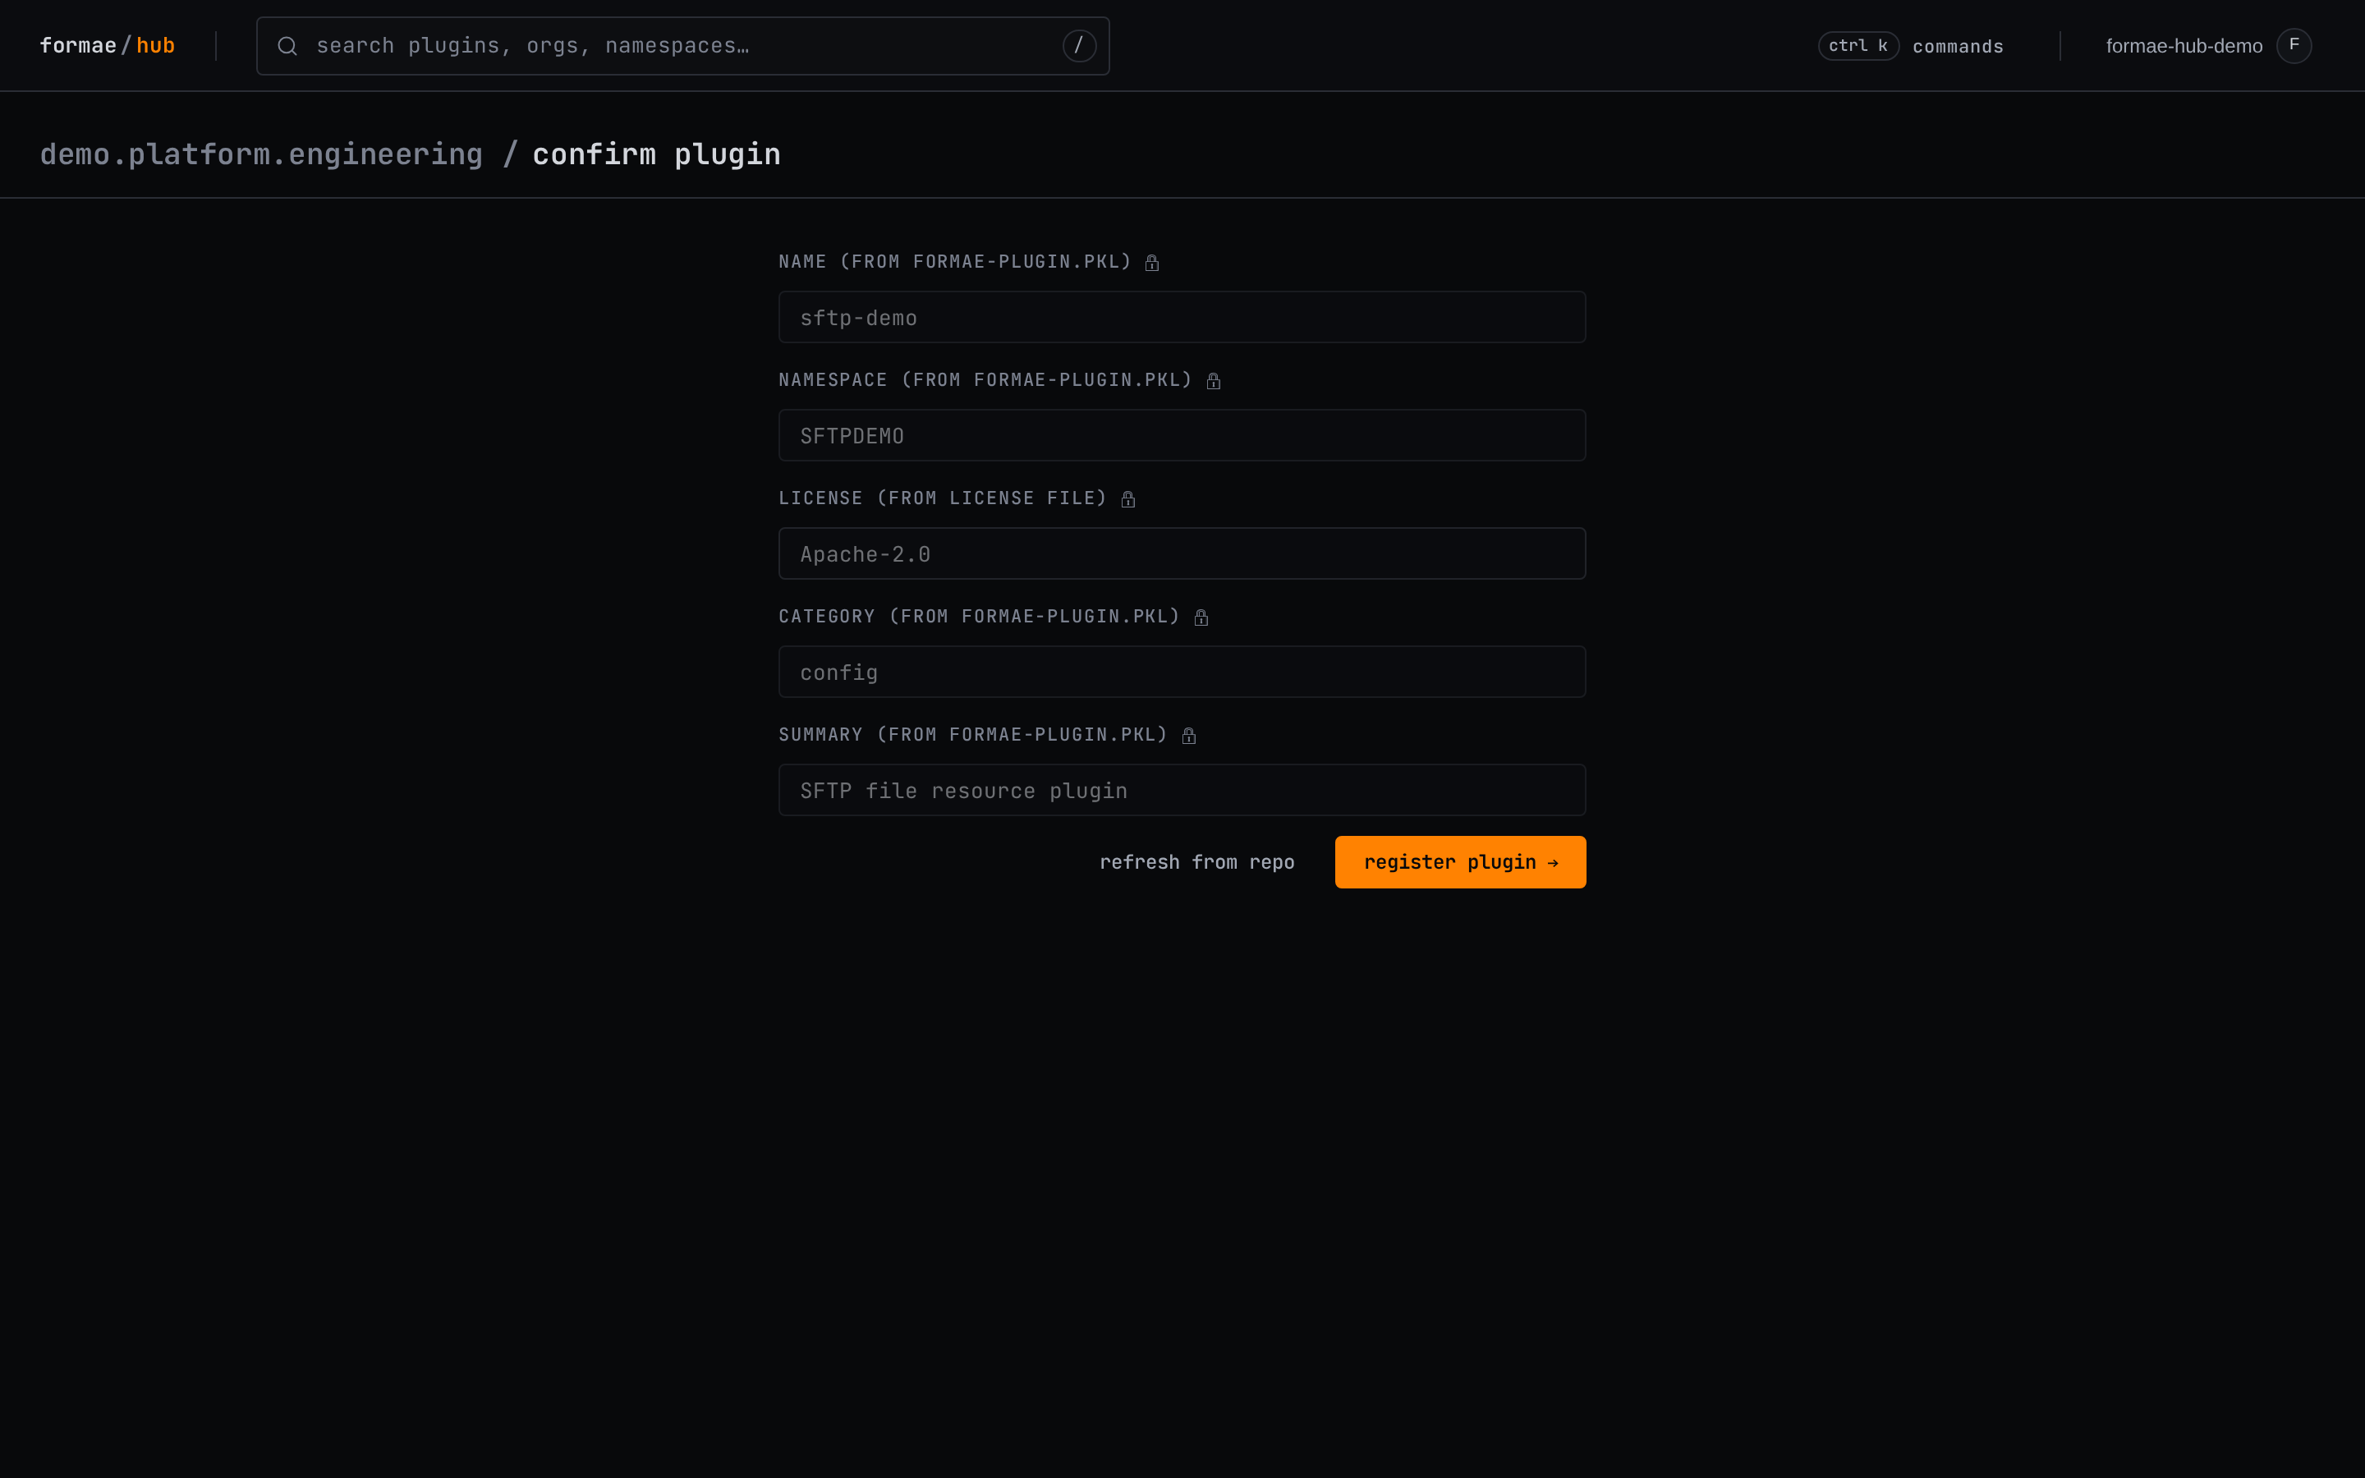Click the lock icon beside License label
Image resolution: width=2365 pixels, height=1478 pixels.
(1127, 498)
